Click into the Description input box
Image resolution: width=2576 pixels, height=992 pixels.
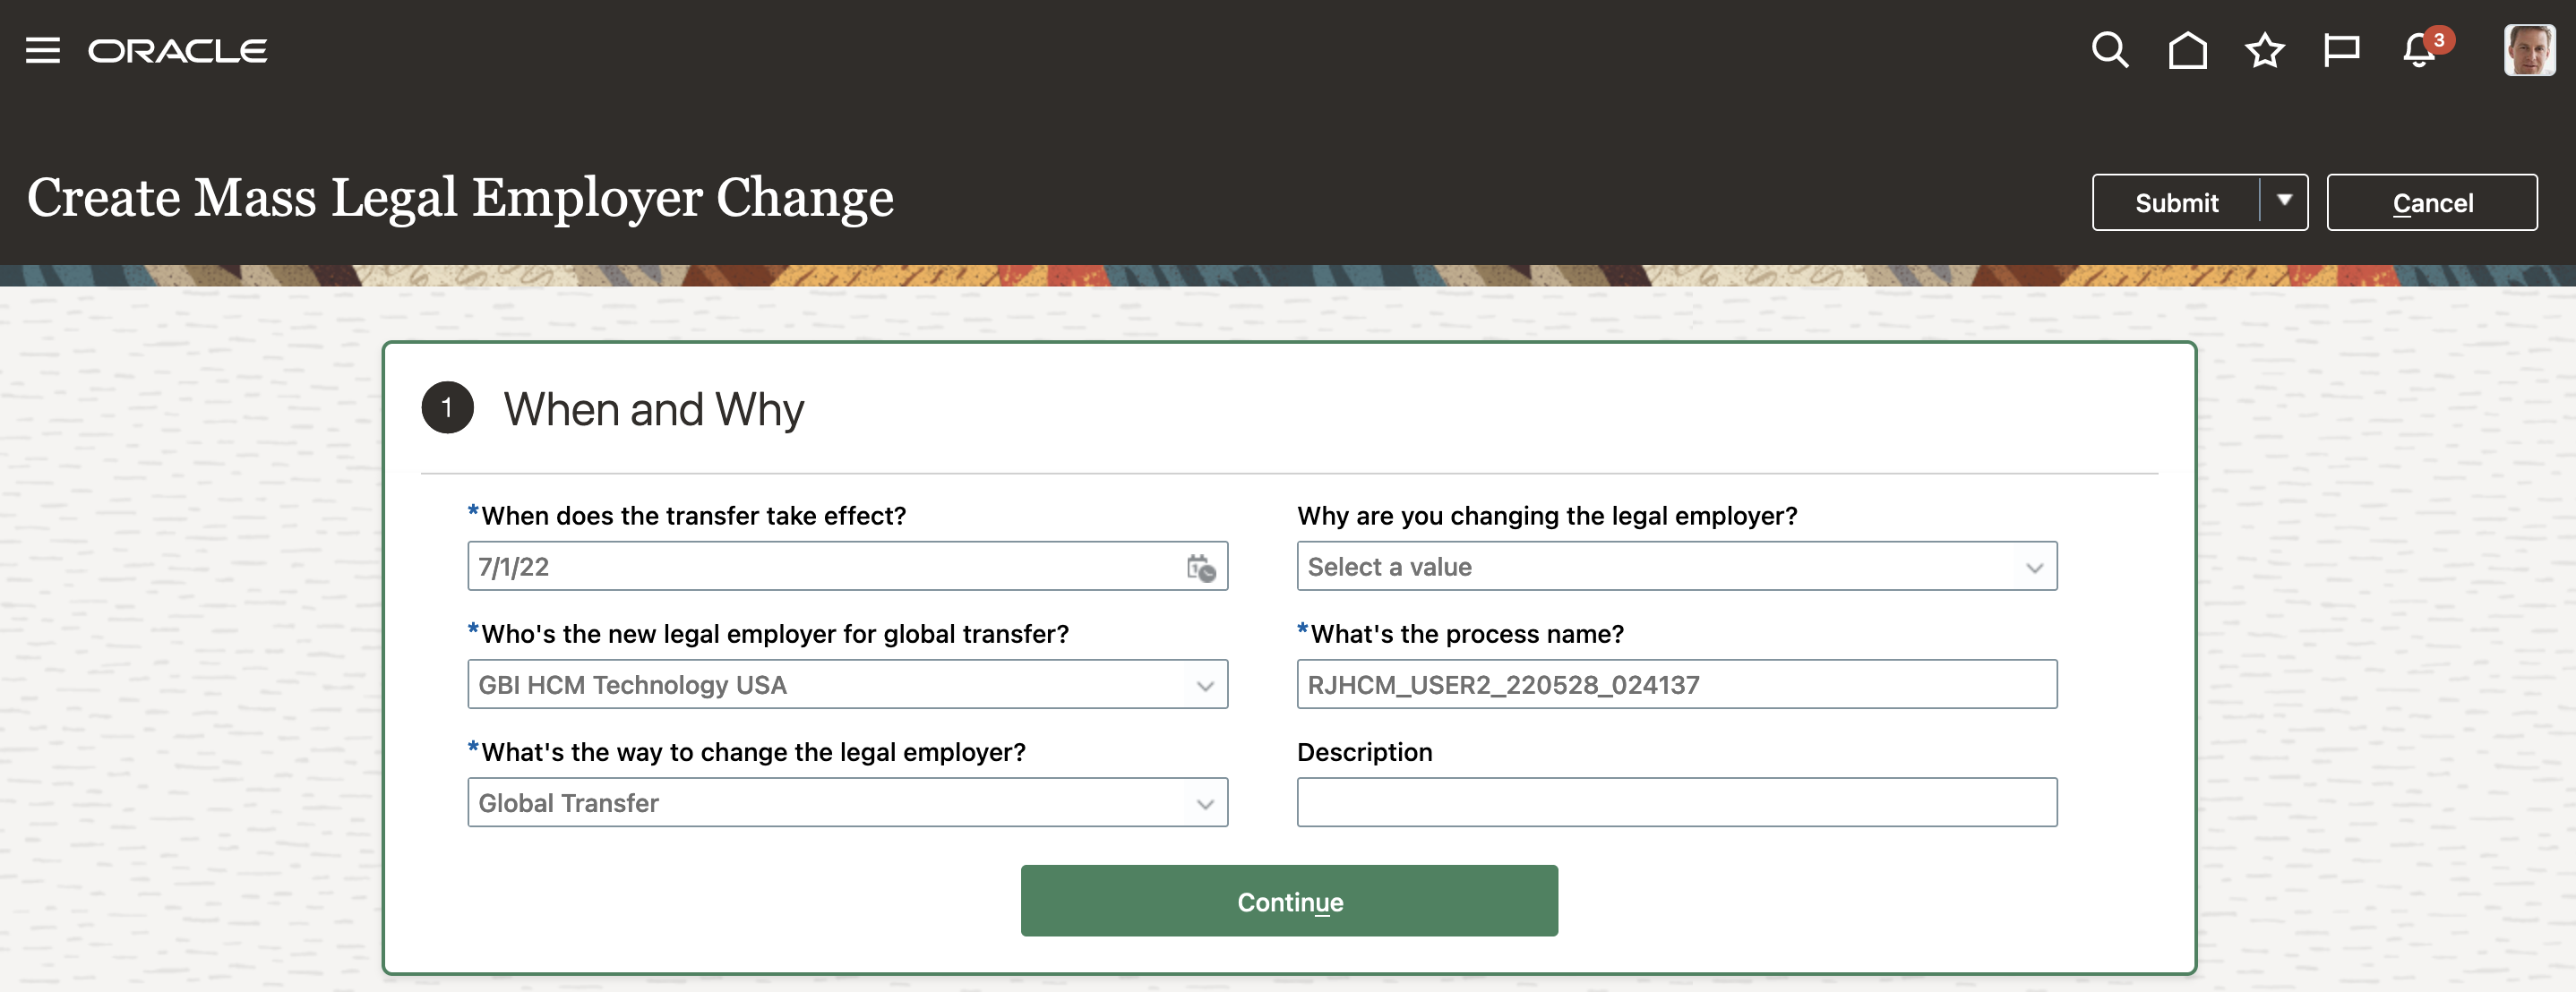pyautogui.click(x=1676, y=803)
